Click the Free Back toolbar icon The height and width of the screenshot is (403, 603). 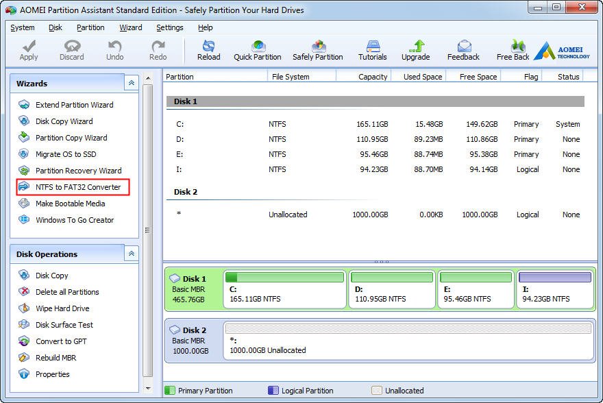[513, 50]
